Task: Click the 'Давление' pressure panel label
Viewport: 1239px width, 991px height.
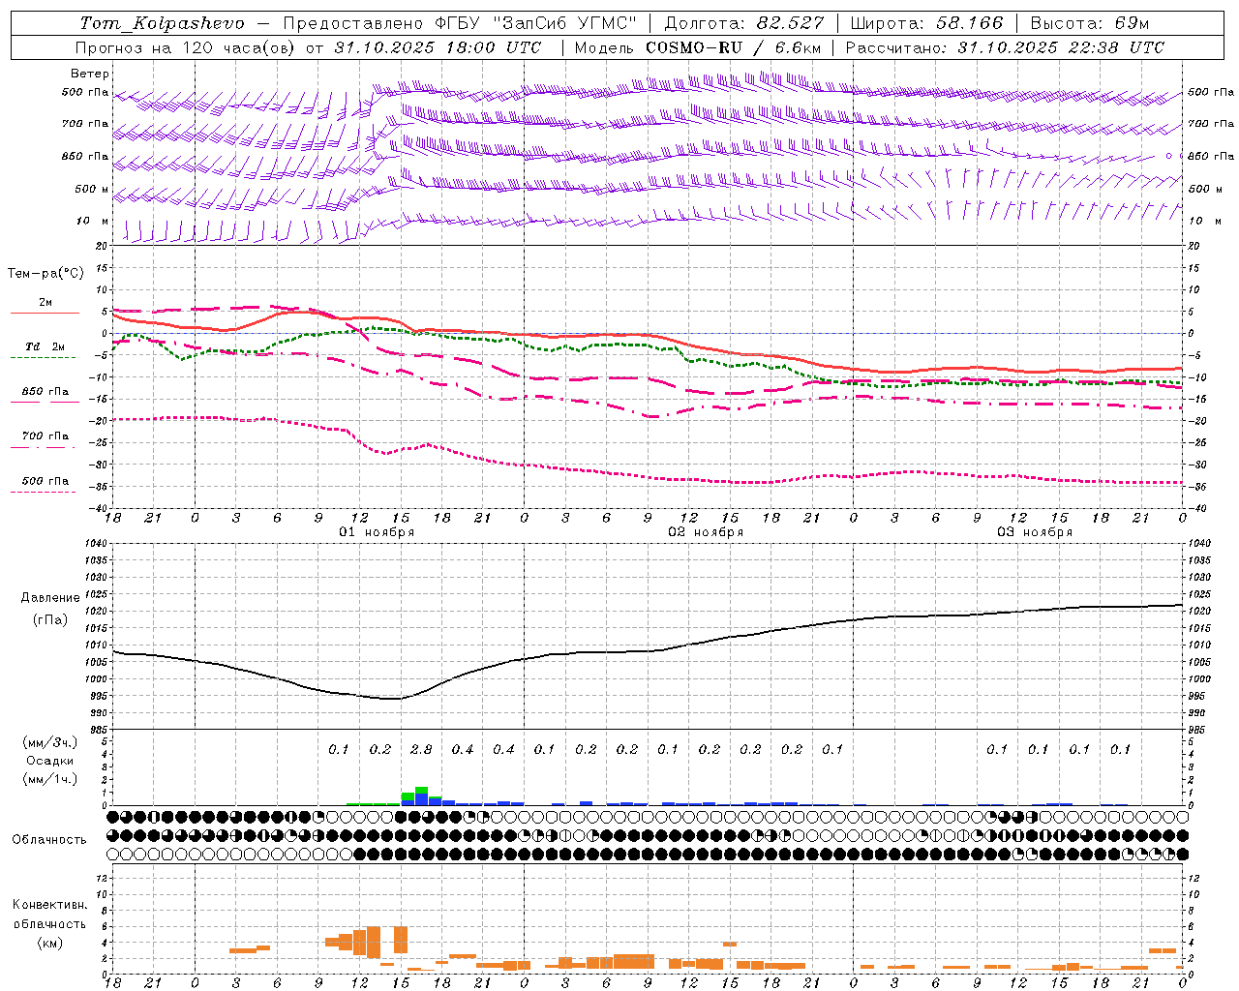Action: pyautogui.click(x=50, y=598)
